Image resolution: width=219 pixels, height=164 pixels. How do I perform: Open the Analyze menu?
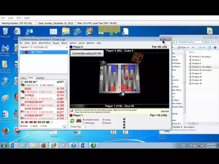pyautogui.click(x=56, y=43)
